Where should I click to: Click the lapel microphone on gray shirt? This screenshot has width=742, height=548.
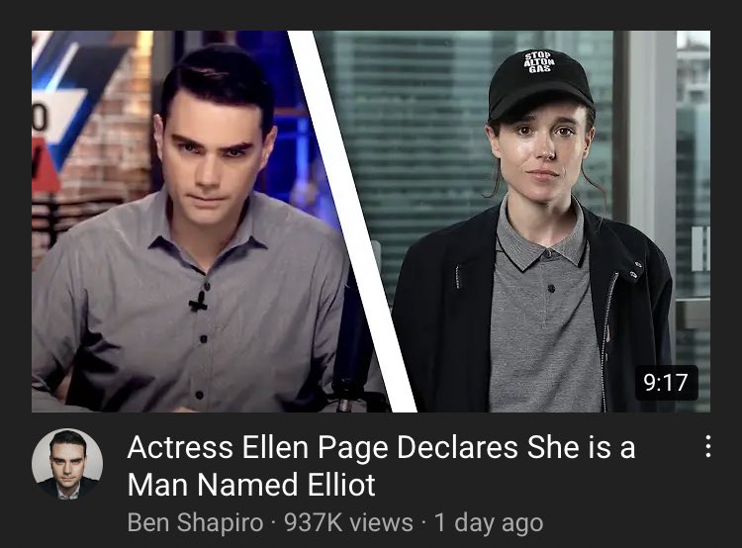pyautogui.click(x=198, y=303)
